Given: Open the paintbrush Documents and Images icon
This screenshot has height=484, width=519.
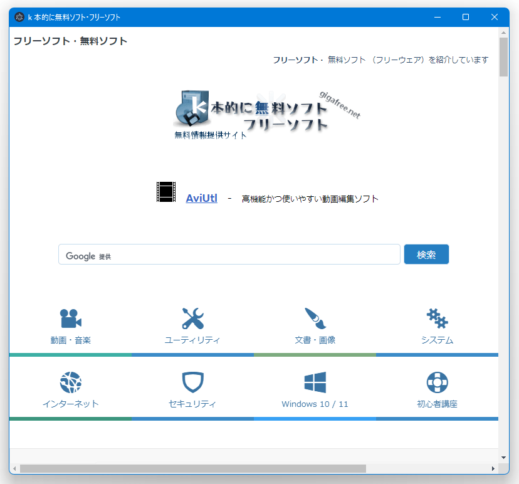Looking at the screenshot, I should click(x=315, y=318).
